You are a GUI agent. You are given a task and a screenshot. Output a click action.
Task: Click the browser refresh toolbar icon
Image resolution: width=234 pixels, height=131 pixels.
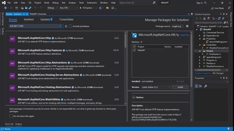100,8
